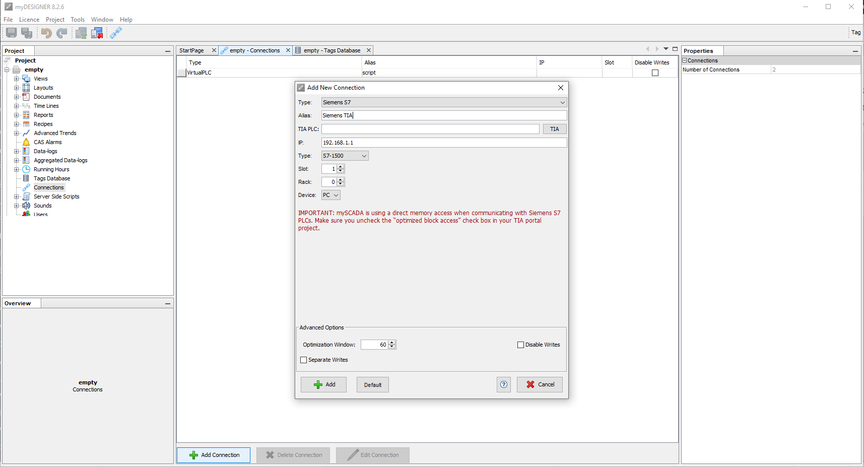Click the Running Hours clock icon
864x467 pixels.
click(x=26, y=169)
